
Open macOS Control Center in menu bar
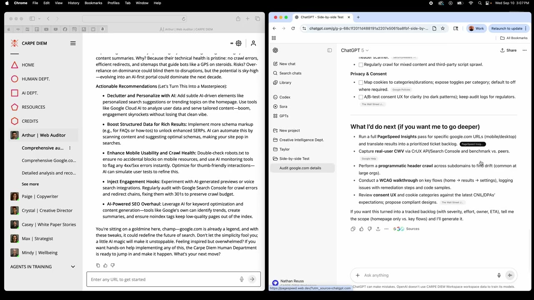click(x=488, y=3)
